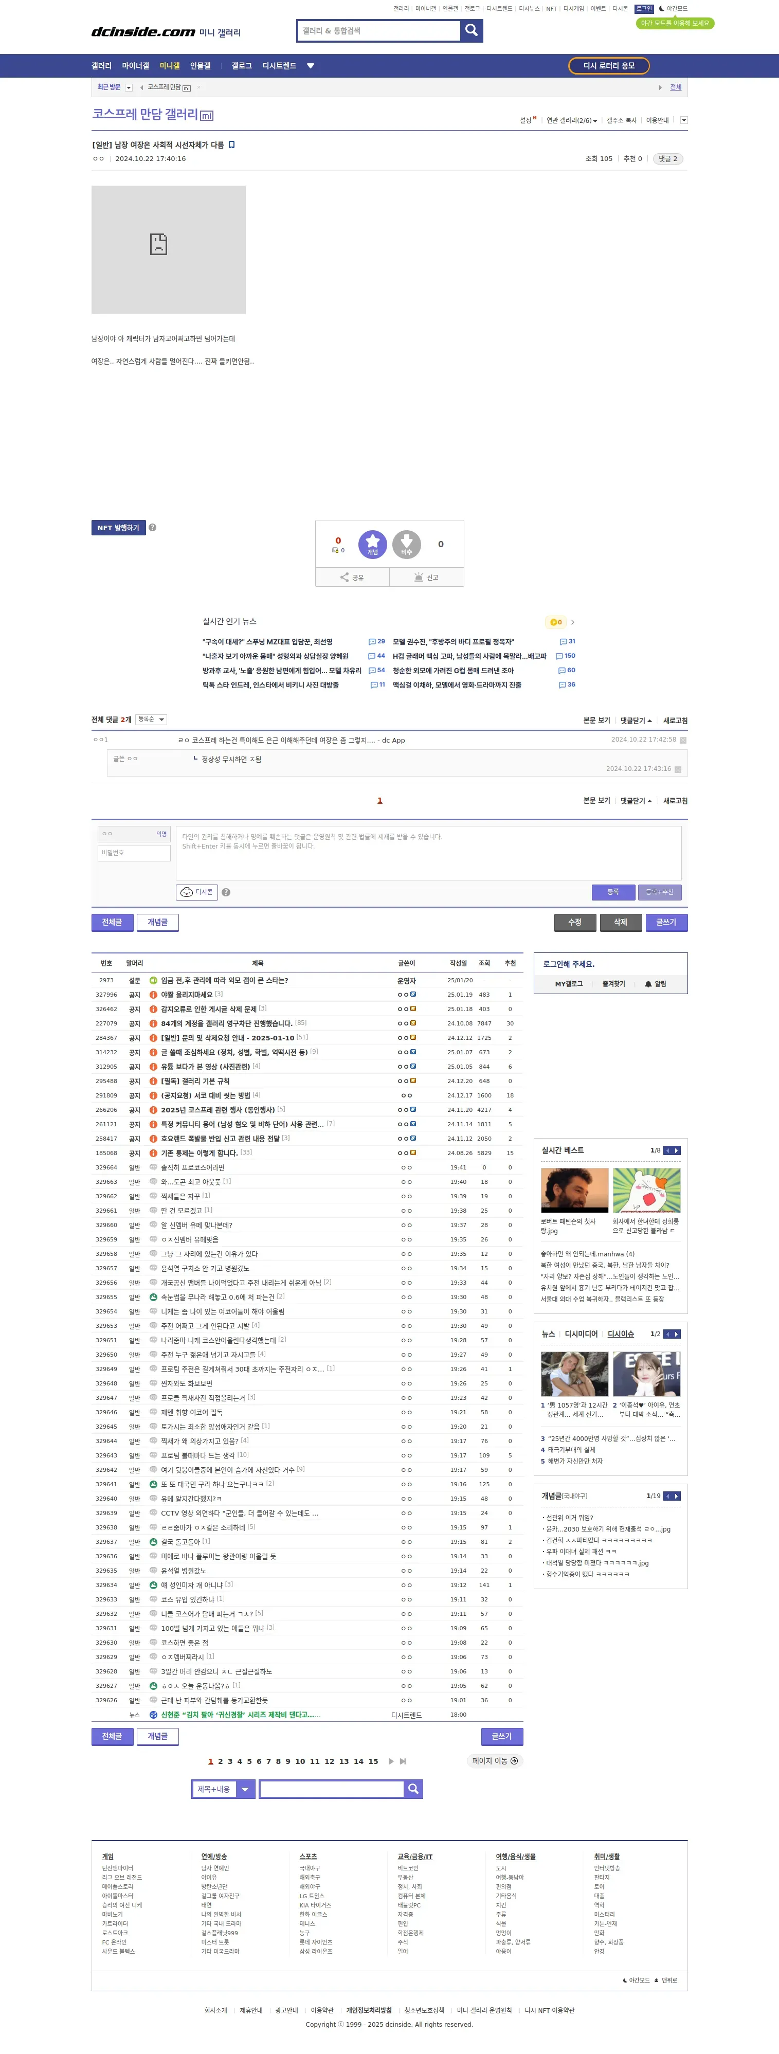
Task: Click the top 로그인 link
Action: [644, 9]
